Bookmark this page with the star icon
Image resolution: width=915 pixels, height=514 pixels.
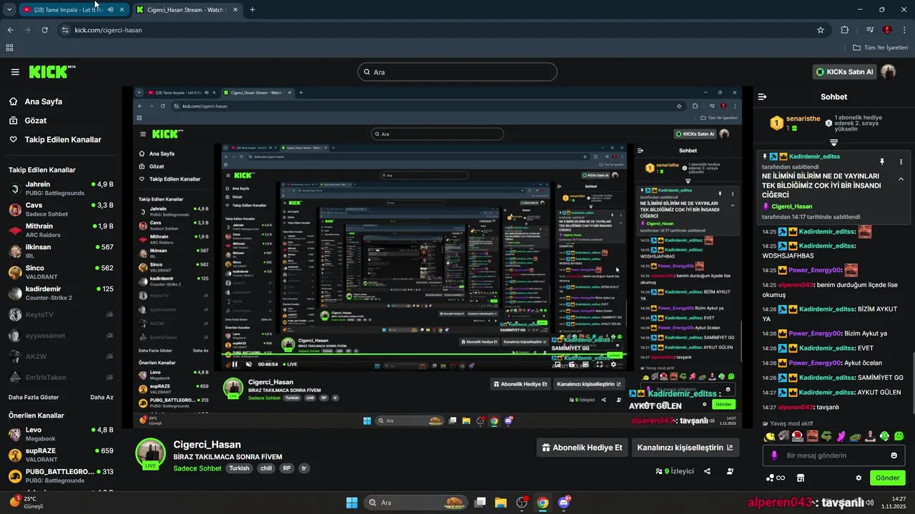(821, 30)
